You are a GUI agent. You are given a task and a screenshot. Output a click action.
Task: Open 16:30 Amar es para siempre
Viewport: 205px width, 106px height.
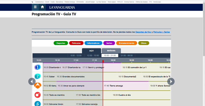tap(79, 86)
